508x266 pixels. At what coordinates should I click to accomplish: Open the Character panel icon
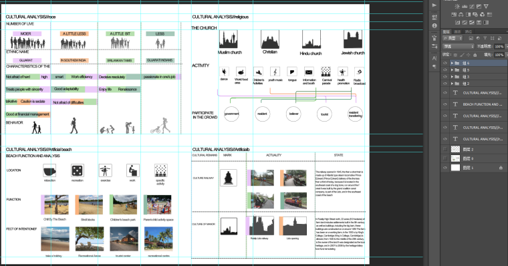434,58
